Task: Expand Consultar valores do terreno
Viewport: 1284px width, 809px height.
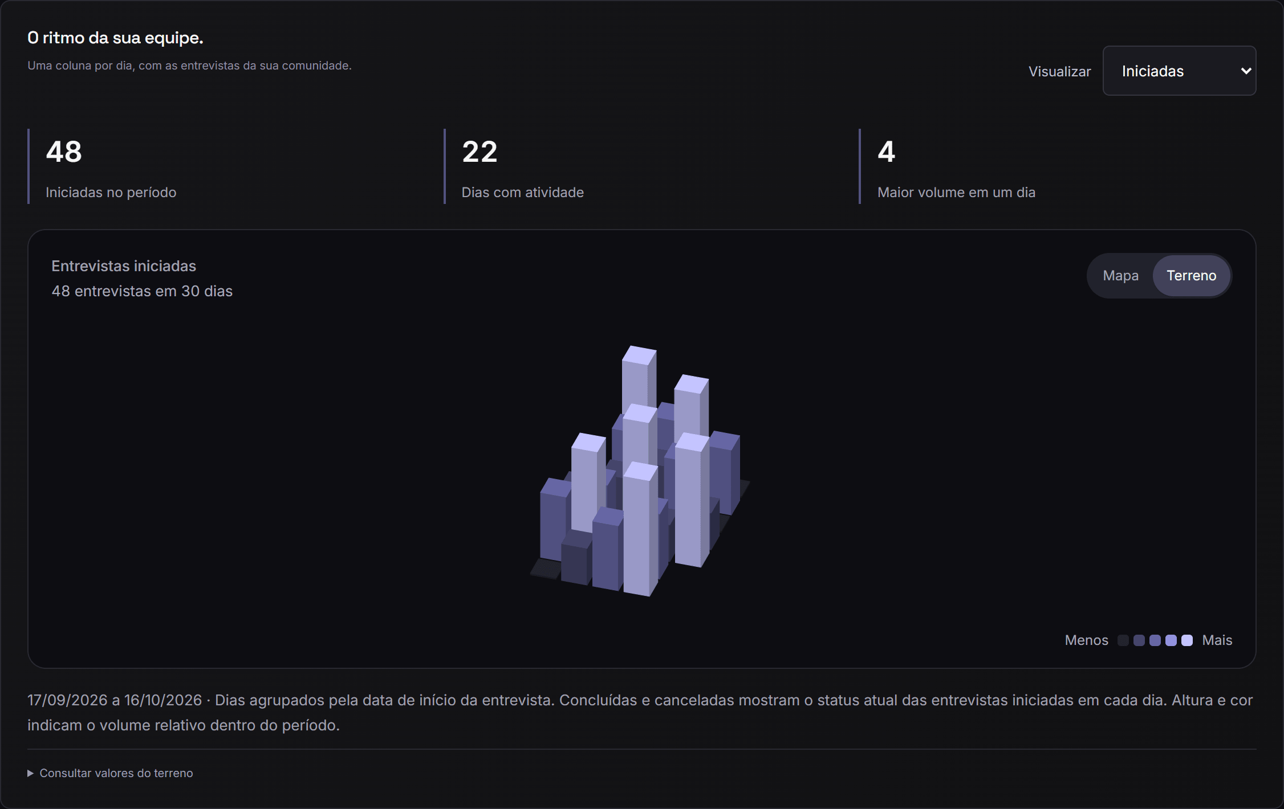Action: [111, 773]
